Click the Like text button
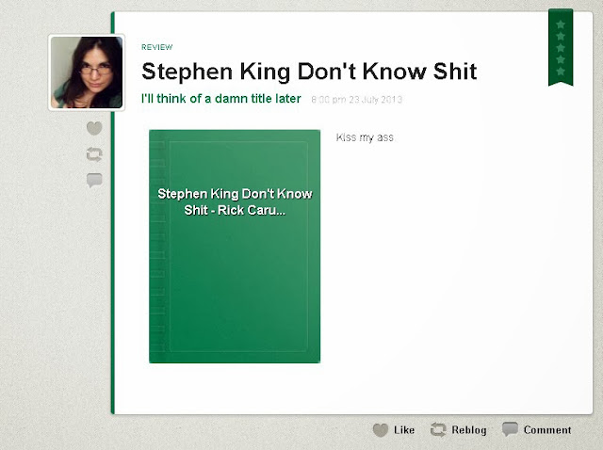603x450 pixels. coord(404,430)
